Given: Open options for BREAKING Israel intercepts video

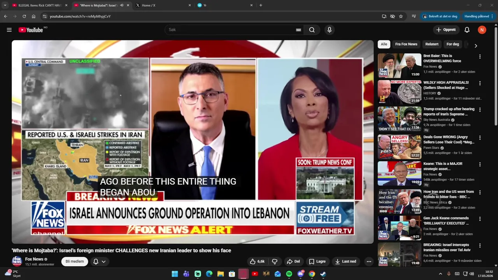Looking at the screenshot, I should [480, 245].
